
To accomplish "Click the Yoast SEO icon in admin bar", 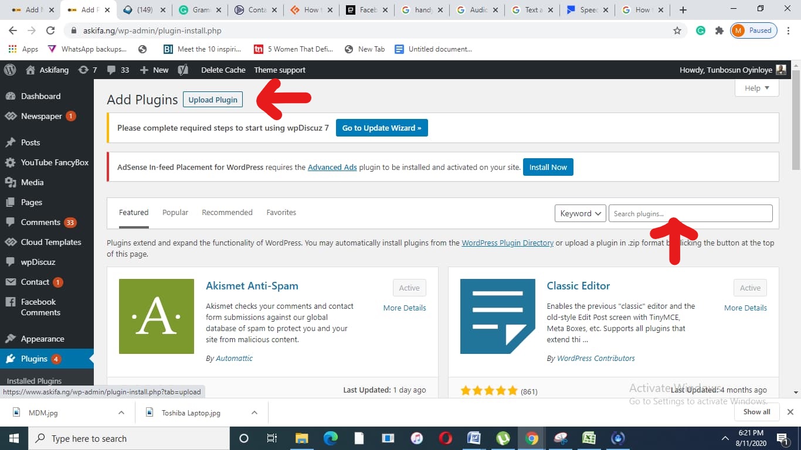I will pyautogui.click(x=184, y=70).
